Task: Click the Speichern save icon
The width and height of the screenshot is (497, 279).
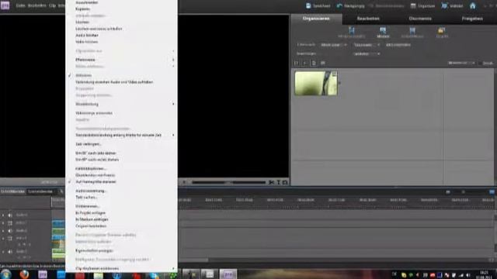Action: [x=308, y=5]
